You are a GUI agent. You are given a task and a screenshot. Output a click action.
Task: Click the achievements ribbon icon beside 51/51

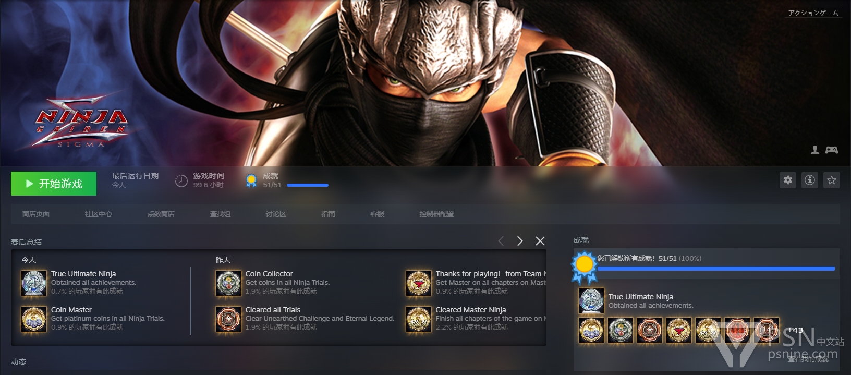[x=251, y=180]
